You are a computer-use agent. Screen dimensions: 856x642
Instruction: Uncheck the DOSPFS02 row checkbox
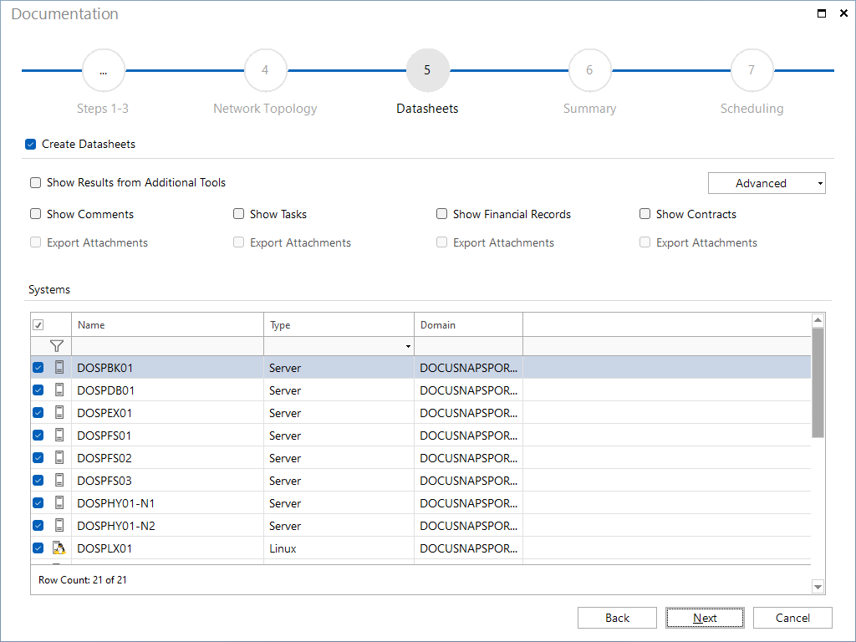point(38,457)
